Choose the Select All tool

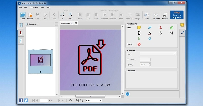click(x=62, y=15)
